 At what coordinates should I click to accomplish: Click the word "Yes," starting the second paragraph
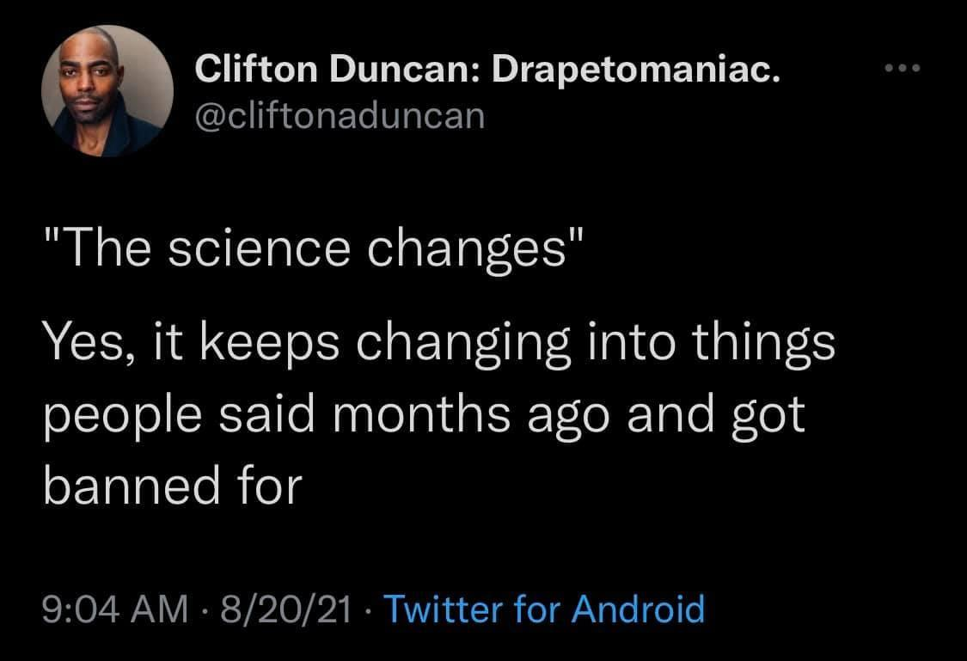[83, 346]
